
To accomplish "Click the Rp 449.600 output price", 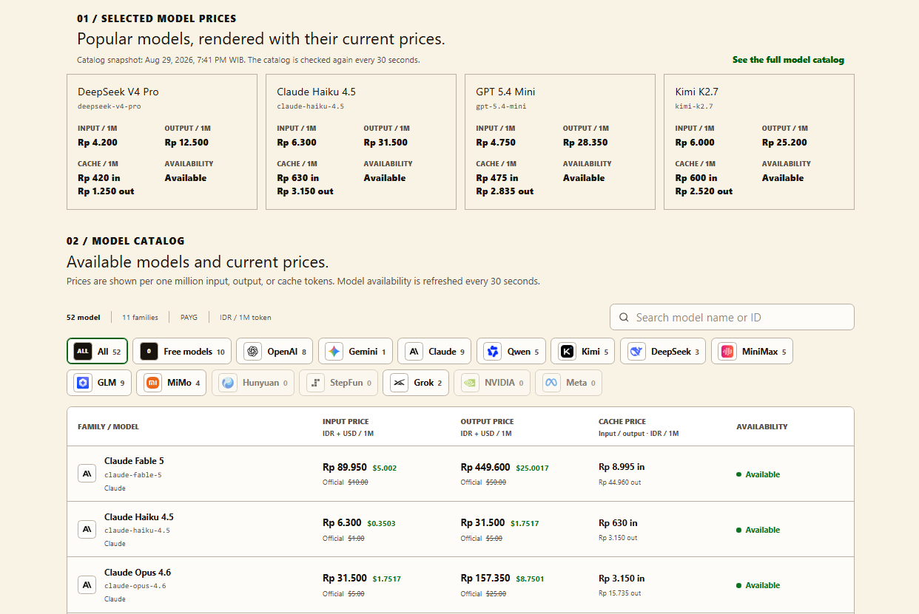I will click(485, 467).
